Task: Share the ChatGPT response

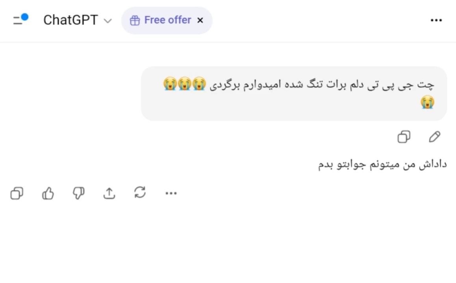Action: (109, 193)
